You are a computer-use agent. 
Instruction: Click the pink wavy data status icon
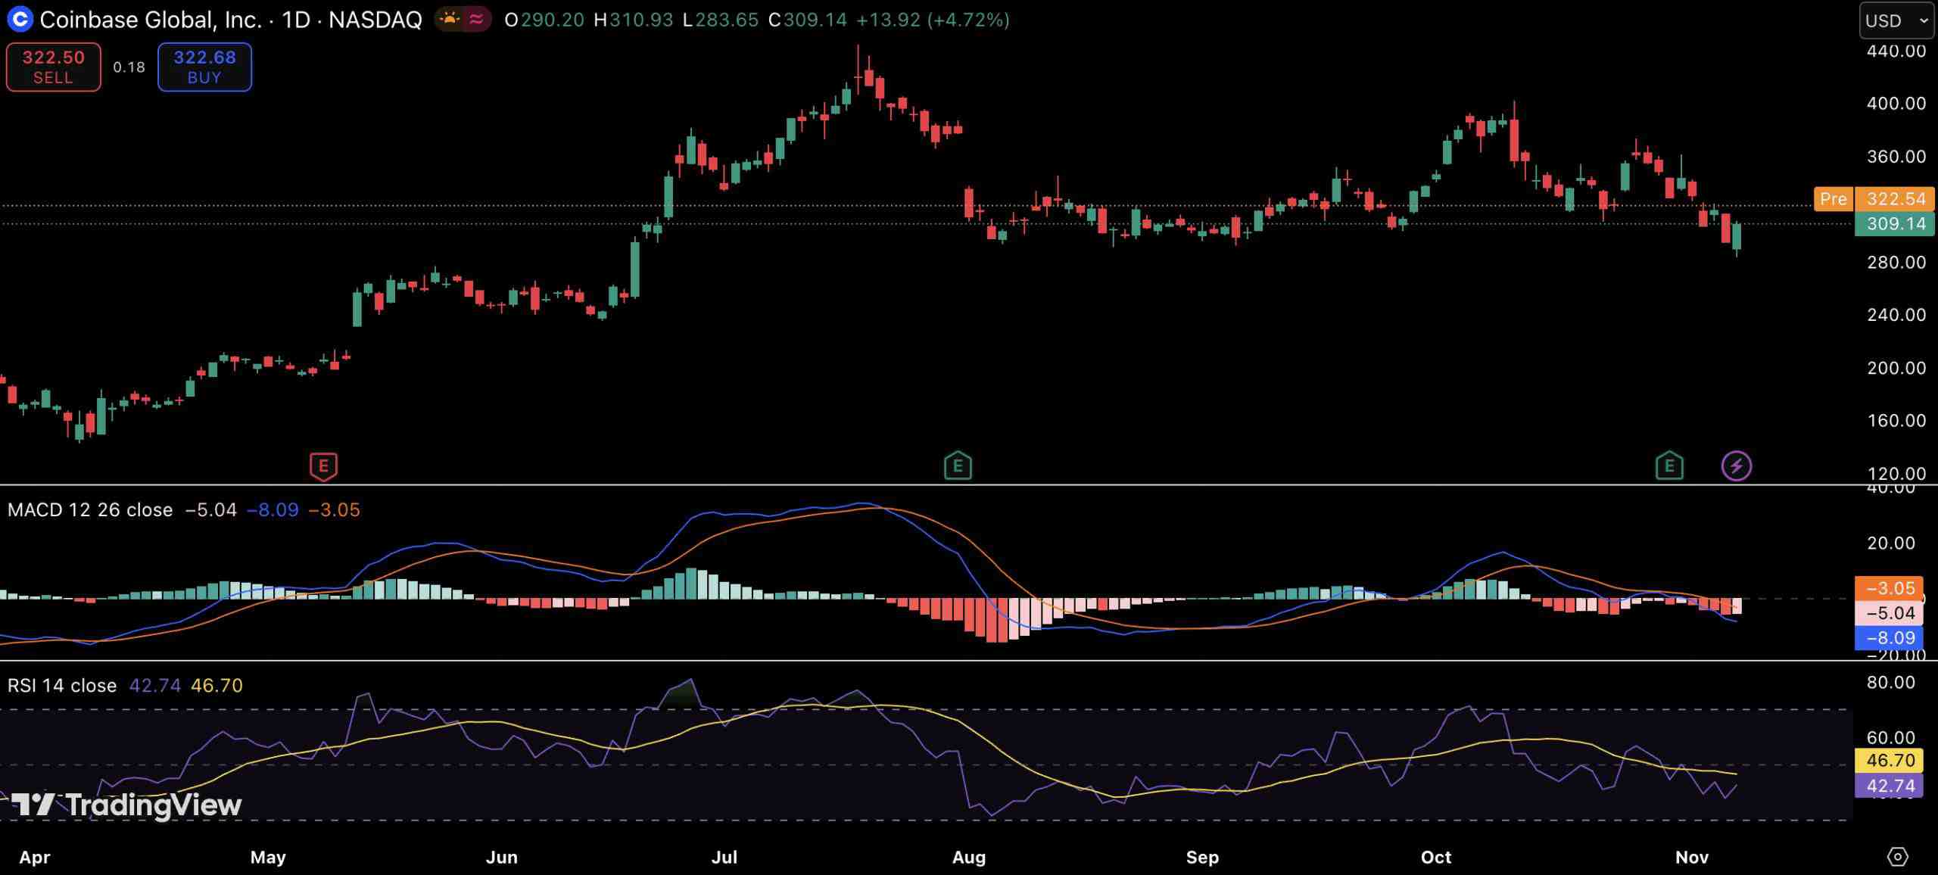[x=477, y=20]
